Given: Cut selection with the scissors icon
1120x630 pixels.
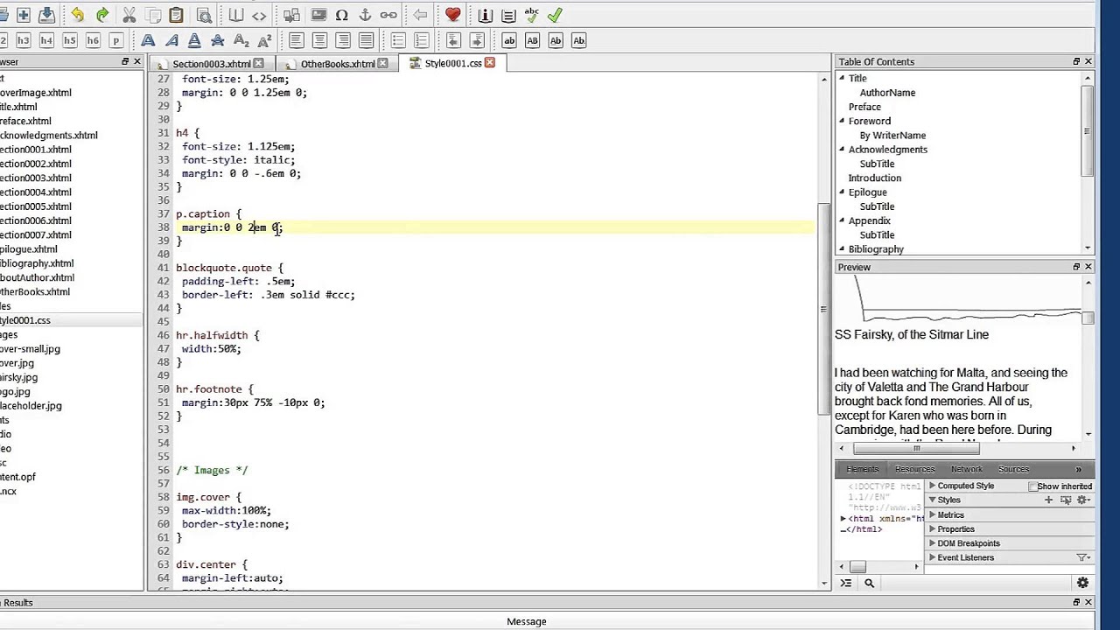Looking at the screenshot, I should pos(129,15).
